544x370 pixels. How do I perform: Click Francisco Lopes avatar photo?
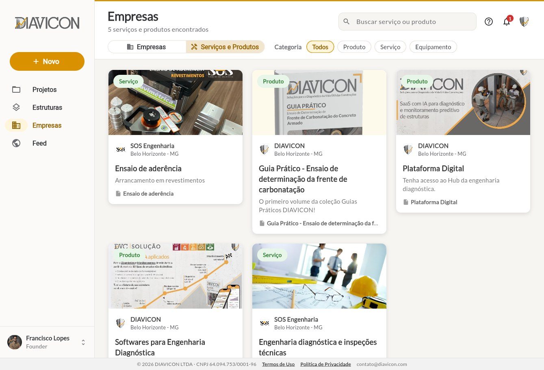coord(15,342)
